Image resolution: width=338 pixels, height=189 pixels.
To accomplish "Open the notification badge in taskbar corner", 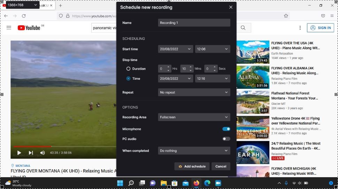I will [x=331, y=183].
